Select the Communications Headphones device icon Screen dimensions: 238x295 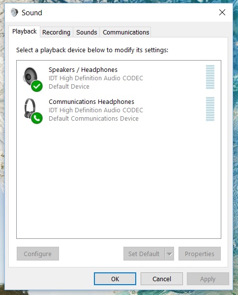pyautogui.click(x=30, y=108)
